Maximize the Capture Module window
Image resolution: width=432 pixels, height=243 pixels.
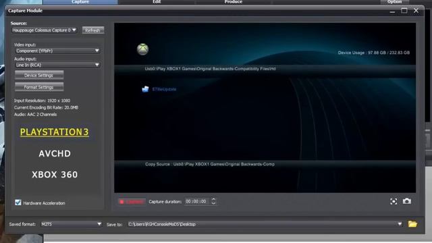point(404,11)
